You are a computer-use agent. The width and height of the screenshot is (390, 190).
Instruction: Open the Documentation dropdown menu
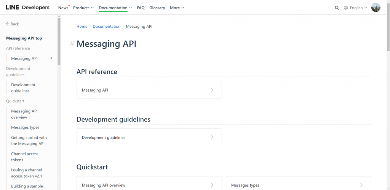[115, 8]
